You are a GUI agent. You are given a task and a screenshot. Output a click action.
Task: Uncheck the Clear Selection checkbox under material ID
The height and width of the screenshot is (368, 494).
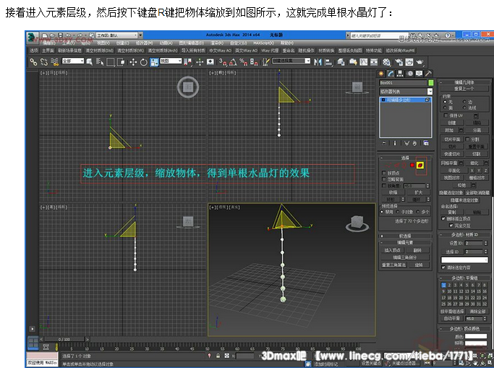click(443, 268)
